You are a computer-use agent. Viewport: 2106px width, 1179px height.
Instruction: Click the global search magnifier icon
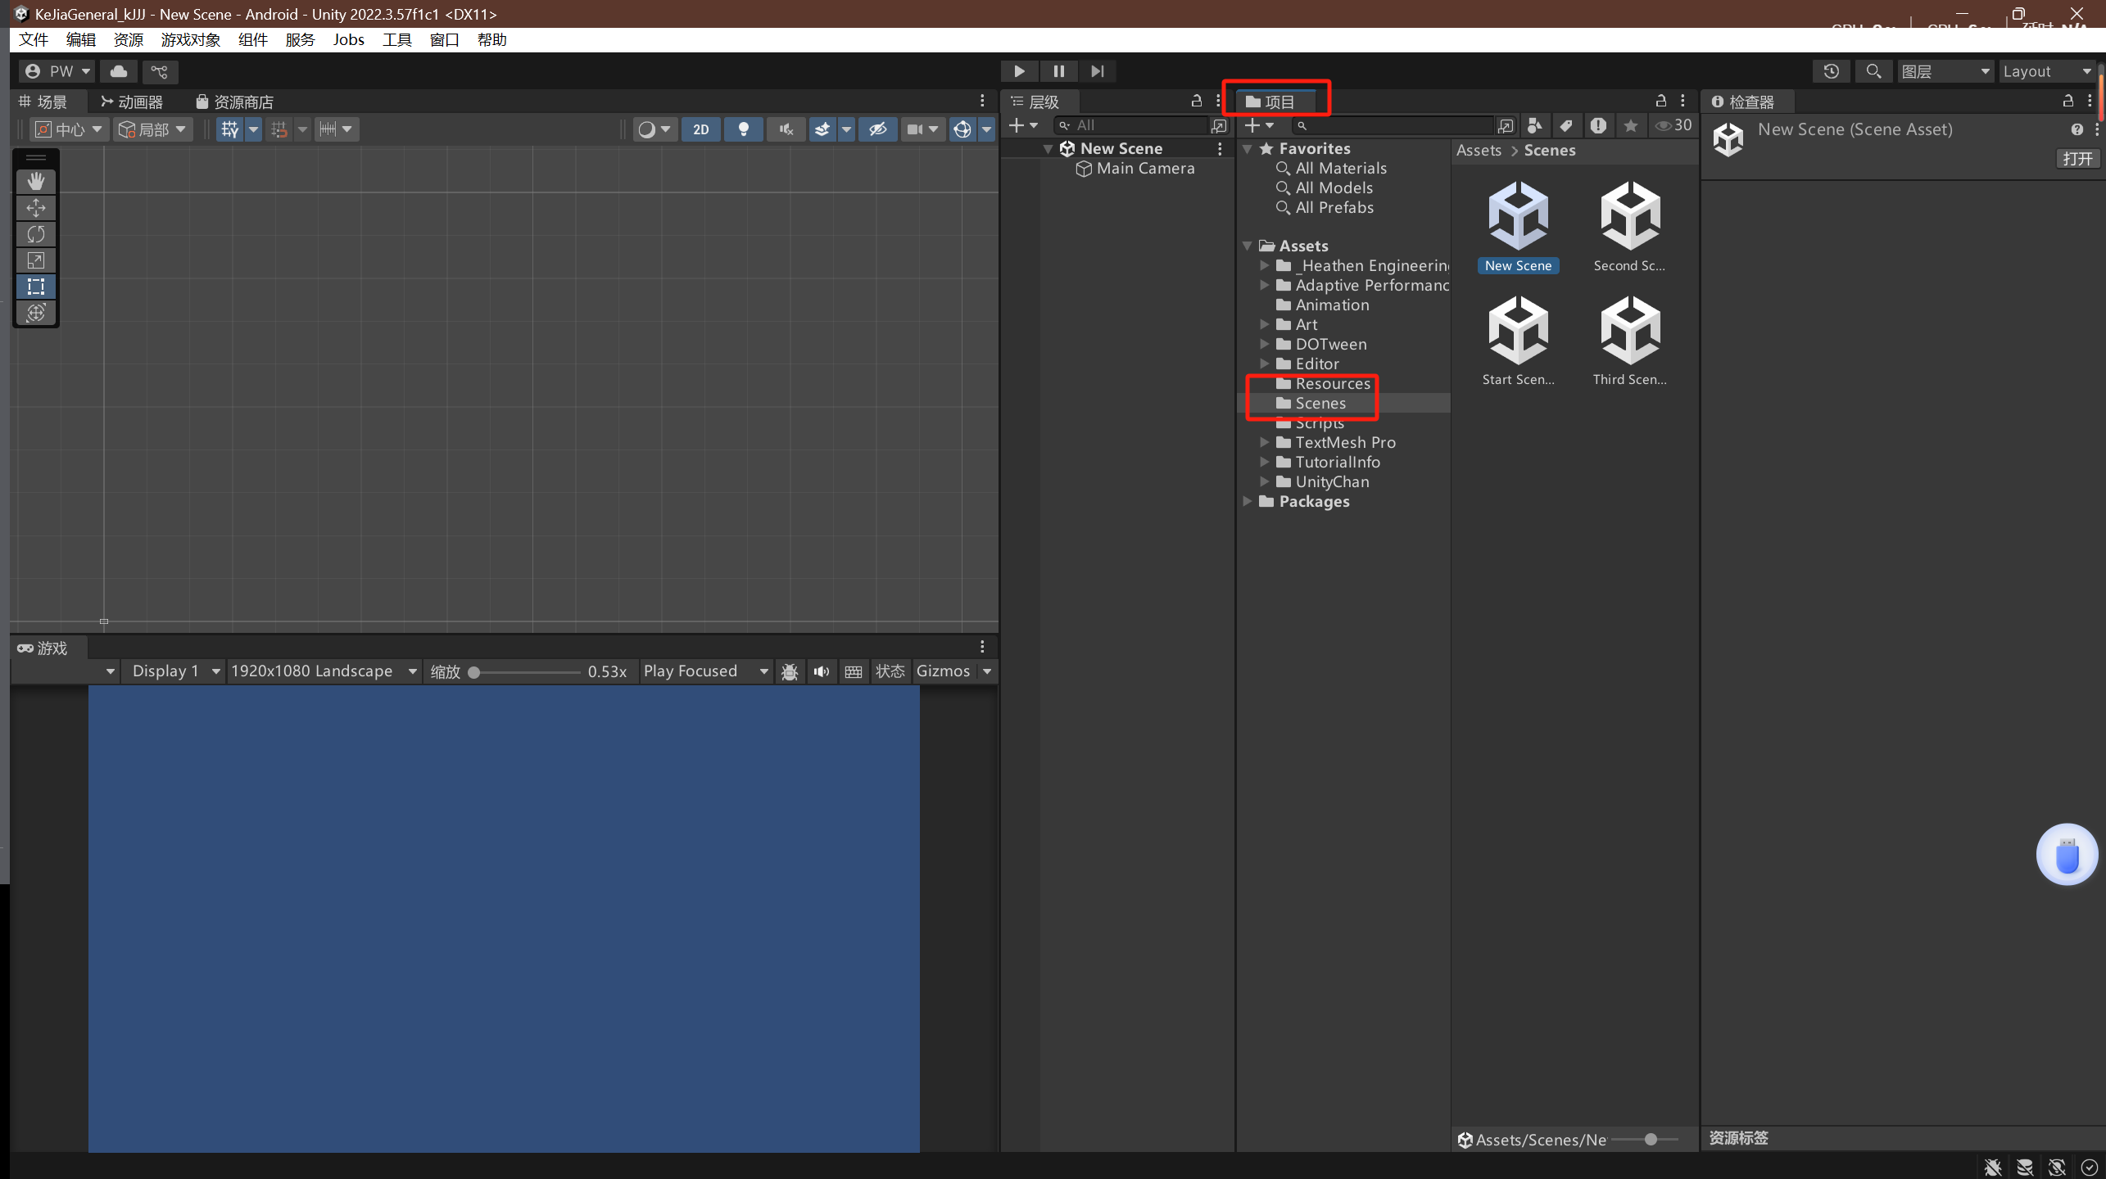(1873, 71)
